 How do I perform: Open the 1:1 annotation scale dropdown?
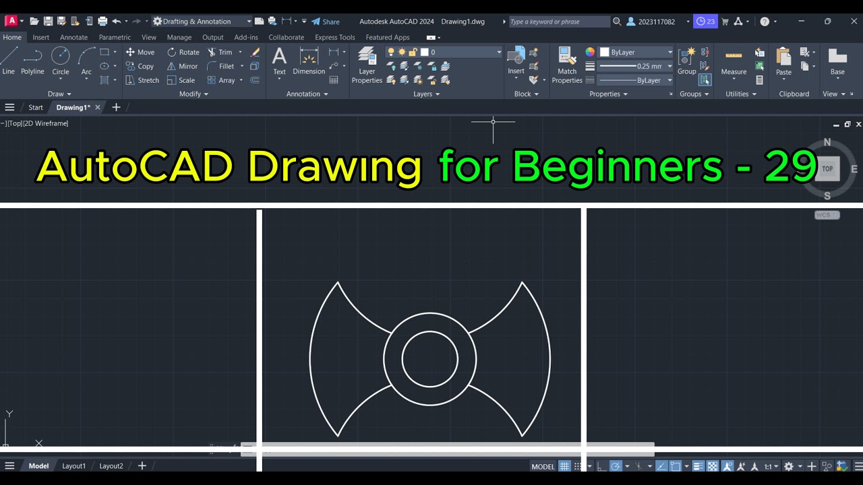771,466
